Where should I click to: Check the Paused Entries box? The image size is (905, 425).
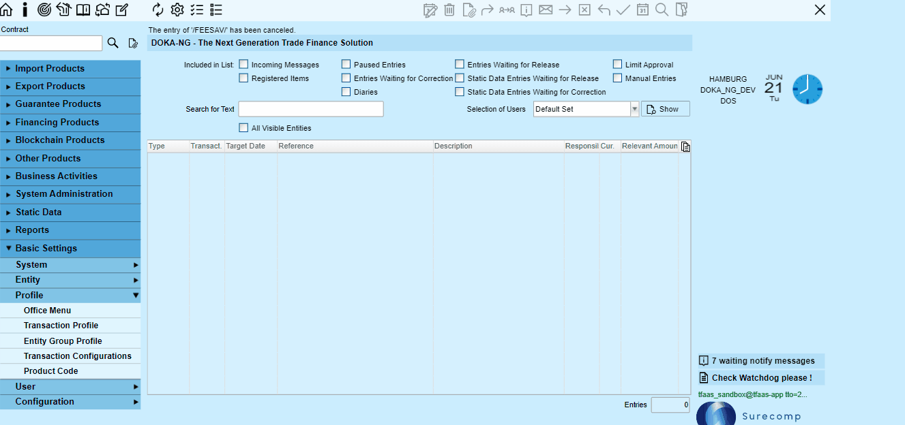(x=346, y=64)
